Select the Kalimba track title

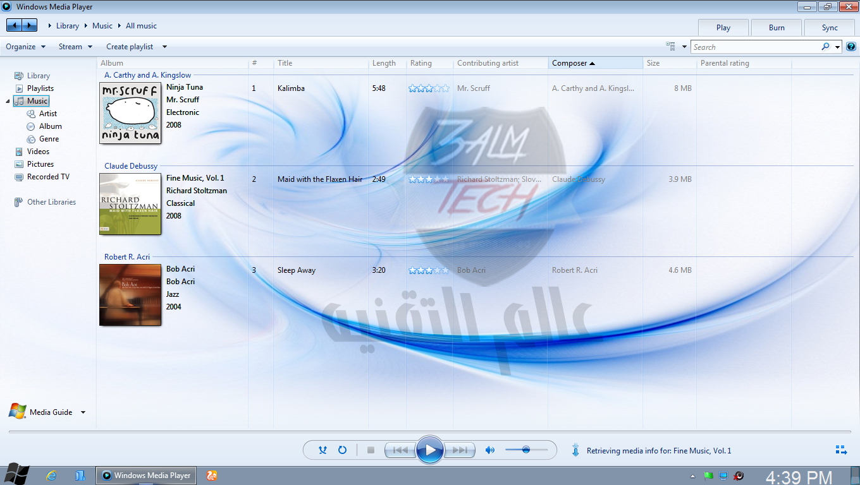coord(291,88)
